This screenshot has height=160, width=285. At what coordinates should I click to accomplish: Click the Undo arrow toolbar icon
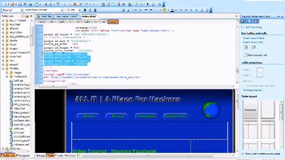point(86,4)
